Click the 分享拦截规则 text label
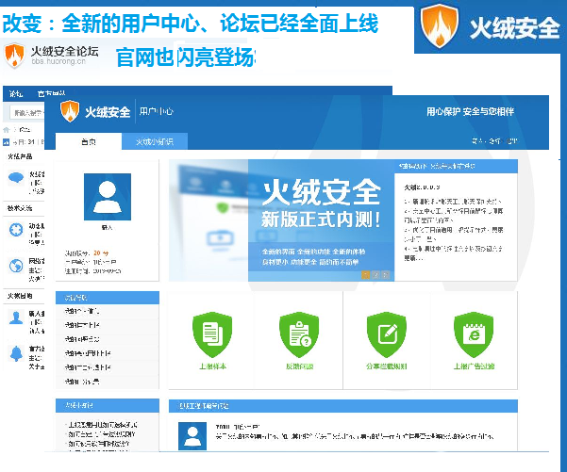The width and height of the screenshot is (567, 472). pos(387,366)
